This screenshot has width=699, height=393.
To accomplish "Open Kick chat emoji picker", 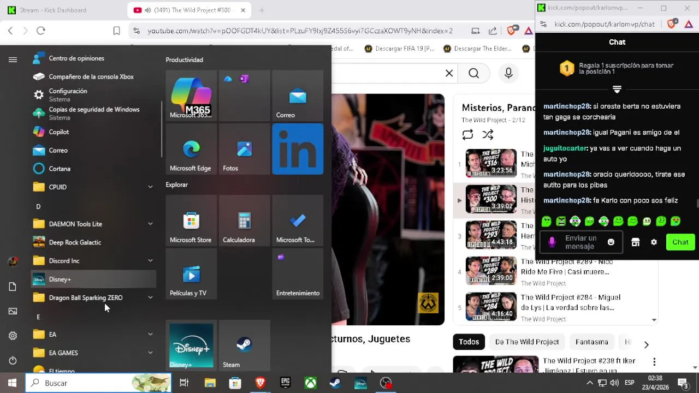I will (611, 242).
